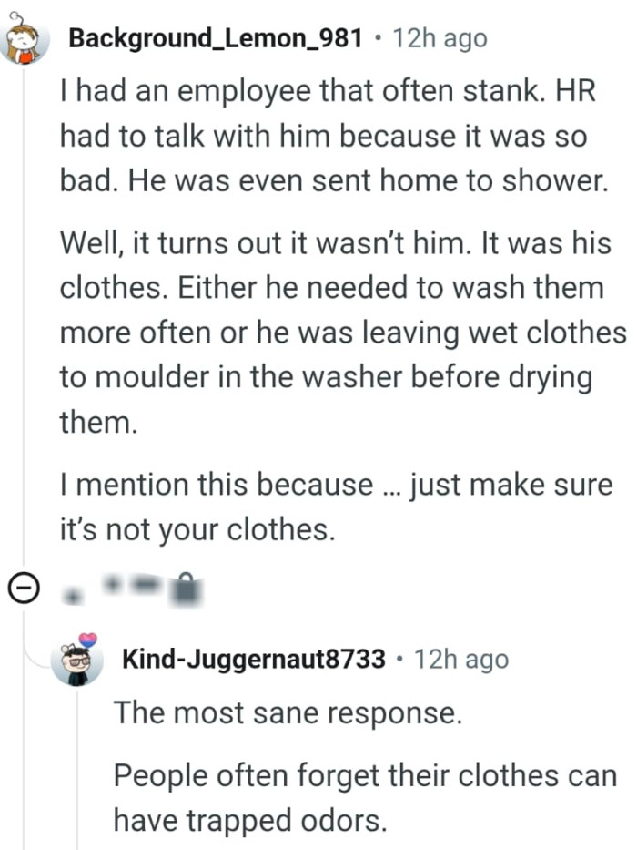Click the heart emoji on Kind-Juggernaut8733's avatar

click(x=86, y=642)
